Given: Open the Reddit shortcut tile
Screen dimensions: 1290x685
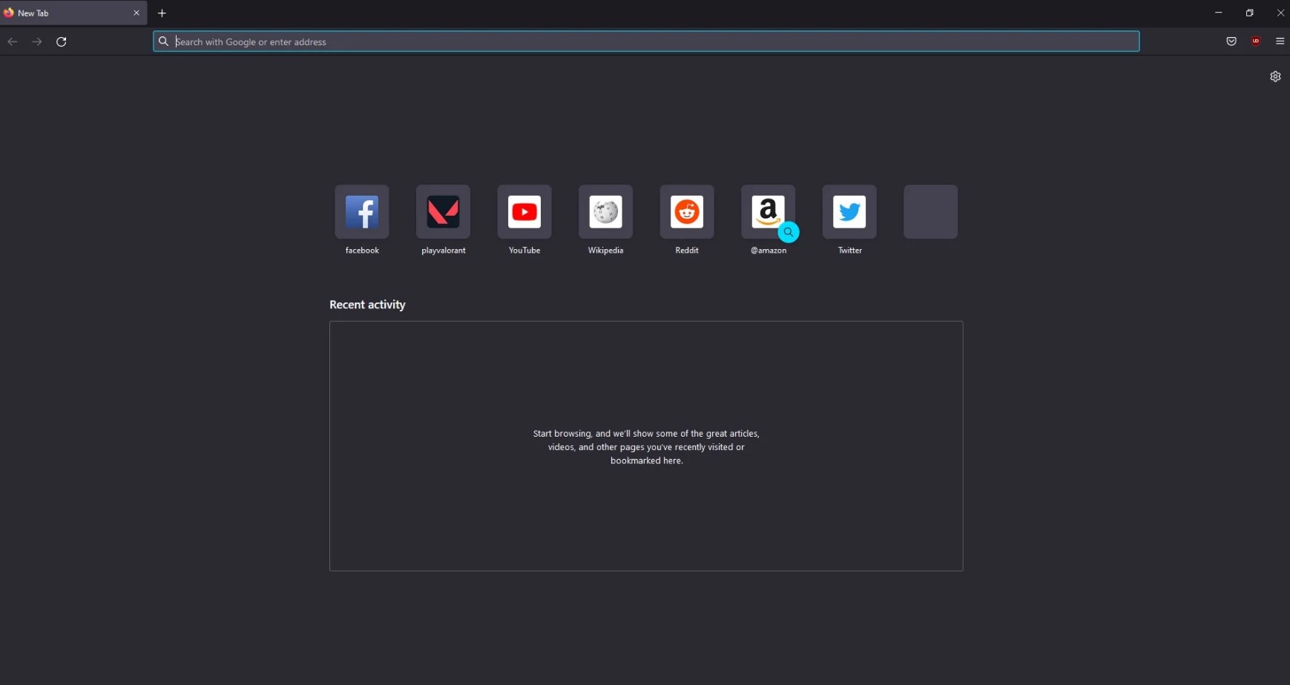Looking at the screenshot, I should (x=687, y=212).
